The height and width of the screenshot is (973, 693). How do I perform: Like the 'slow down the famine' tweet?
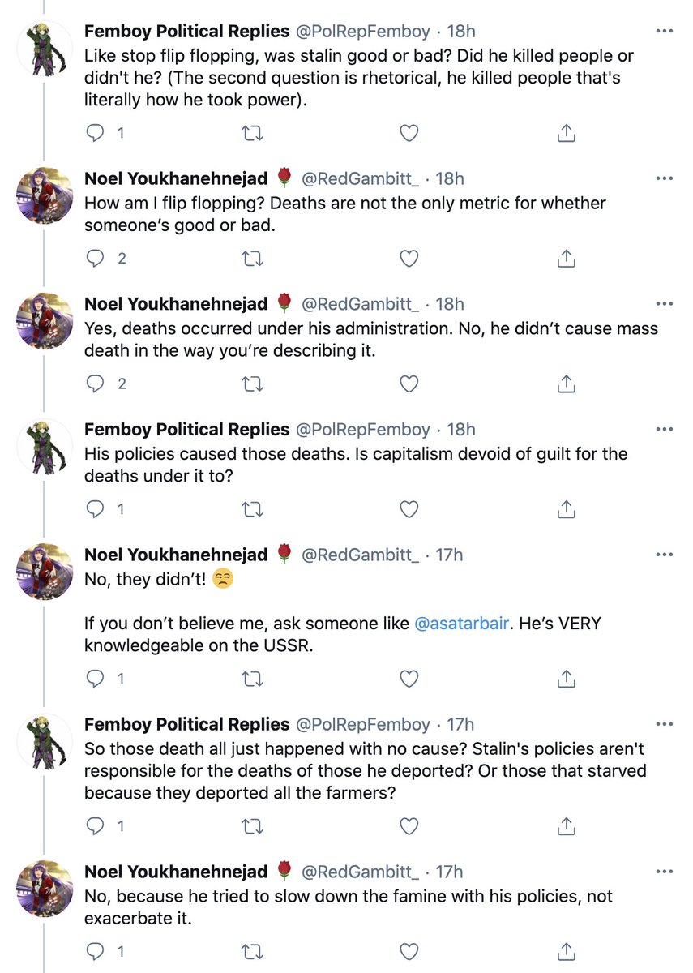409,951
